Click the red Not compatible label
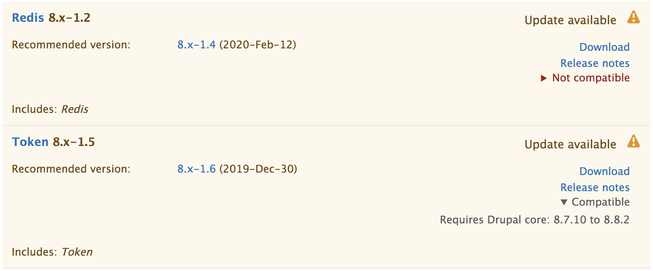653x271 pixels. [x=591, y=78]
